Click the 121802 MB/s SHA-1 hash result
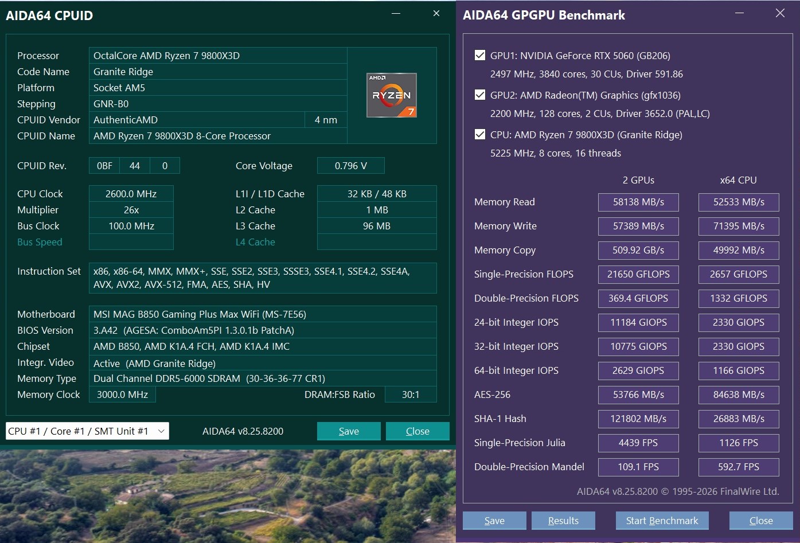The width and height of the screenshot is (800, 543). point(638,419)
